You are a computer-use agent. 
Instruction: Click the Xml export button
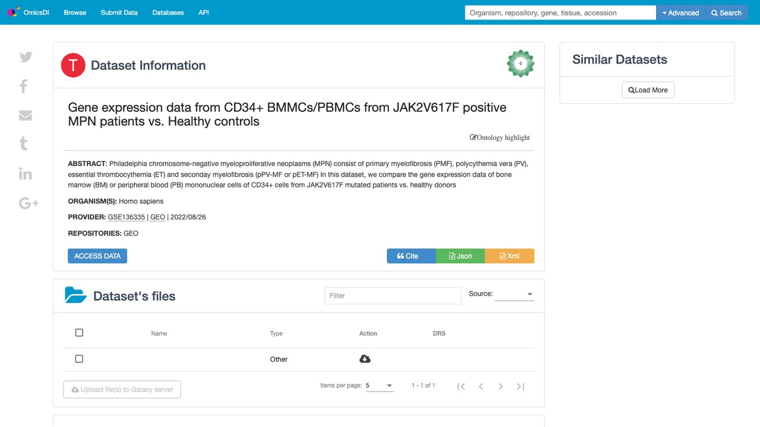click(x=509, y=256)
